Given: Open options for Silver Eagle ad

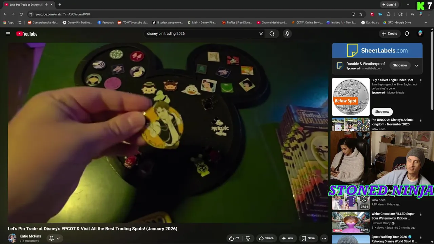Looking at the screenshot, I should pos(421,81).
